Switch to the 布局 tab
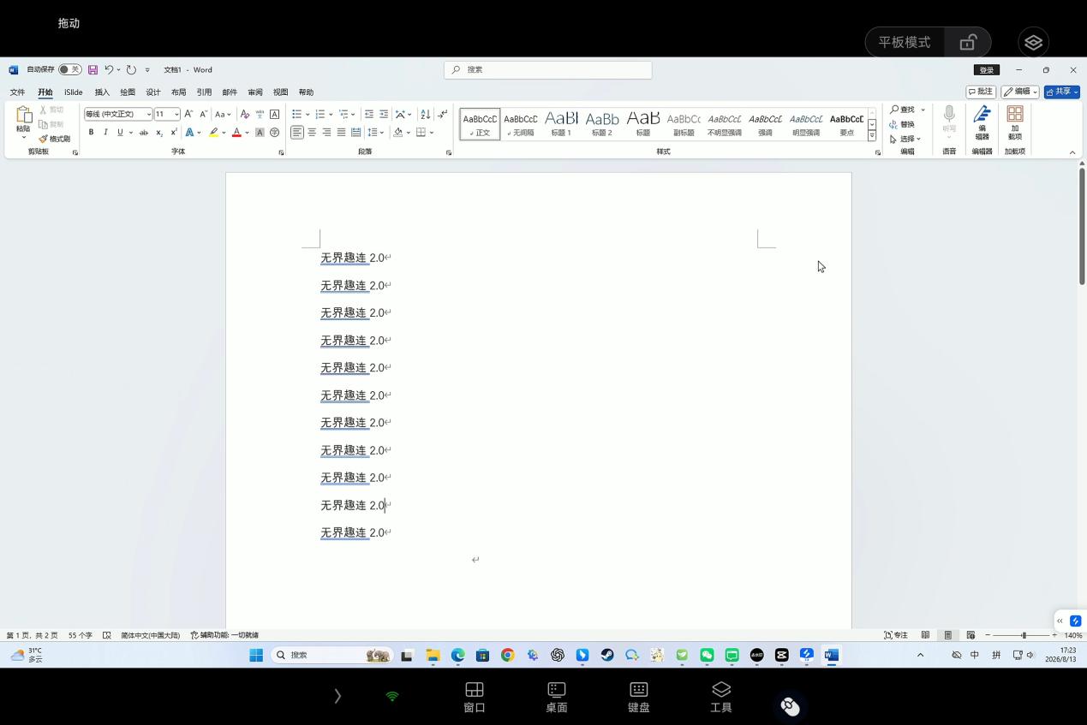This screenshot has width=1087, height=725. click(x=178, y=92)
